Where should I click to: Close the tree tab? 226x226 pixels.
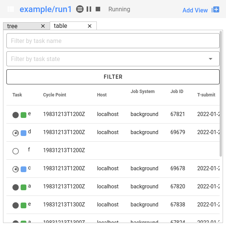[43, 26]
